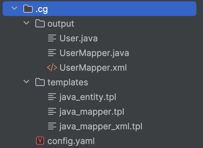Click the output folder icon
Image resolution: width=203 pixels, height=148 pixels.
click(x=40, y=24)
